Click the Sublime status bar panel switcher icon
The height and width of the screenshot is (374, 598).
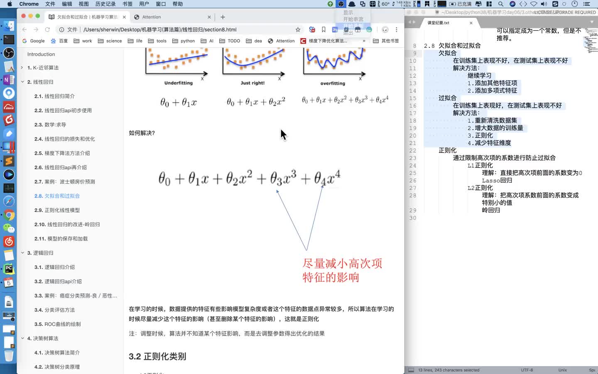(x=411, y=370)
